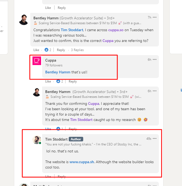The image size is (182, 186).
Task: Open more options on Tim Stoddart's 49s comment
Action: [155, 138]
